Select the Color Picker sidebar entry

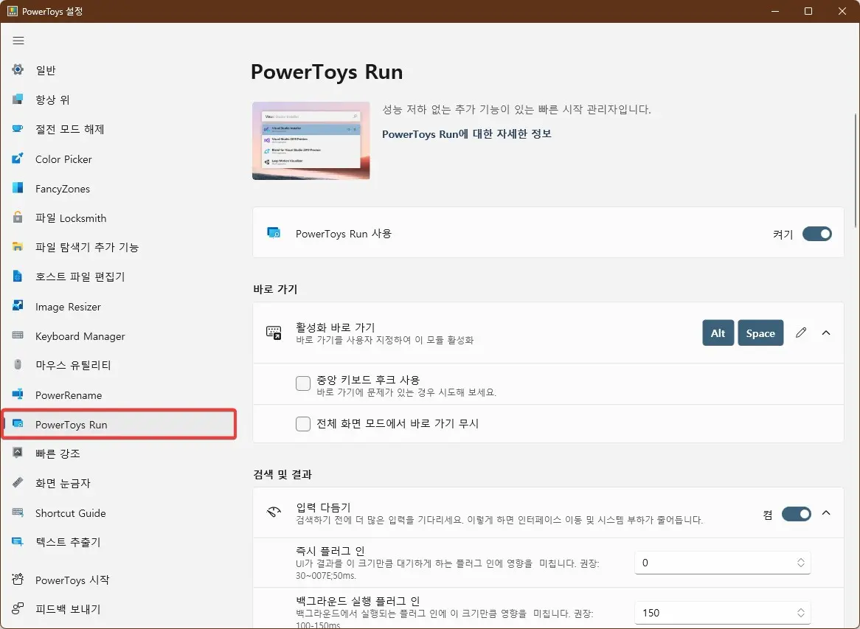(x=119, y=159)
